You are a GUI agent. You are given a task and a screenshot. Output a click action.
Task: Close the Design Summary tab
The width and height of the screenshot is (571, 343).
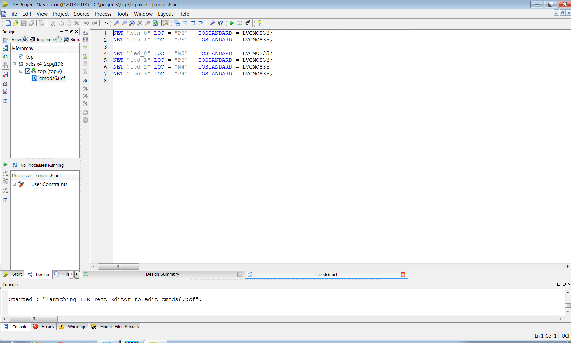(240, 274)
